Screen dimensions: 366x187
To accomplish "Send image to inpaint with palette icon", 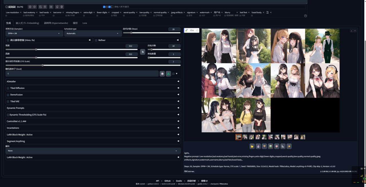I will point(277,146).
